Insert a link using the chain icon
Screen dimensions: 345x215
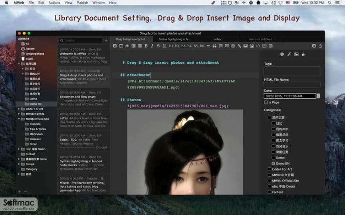coord(239,46)
